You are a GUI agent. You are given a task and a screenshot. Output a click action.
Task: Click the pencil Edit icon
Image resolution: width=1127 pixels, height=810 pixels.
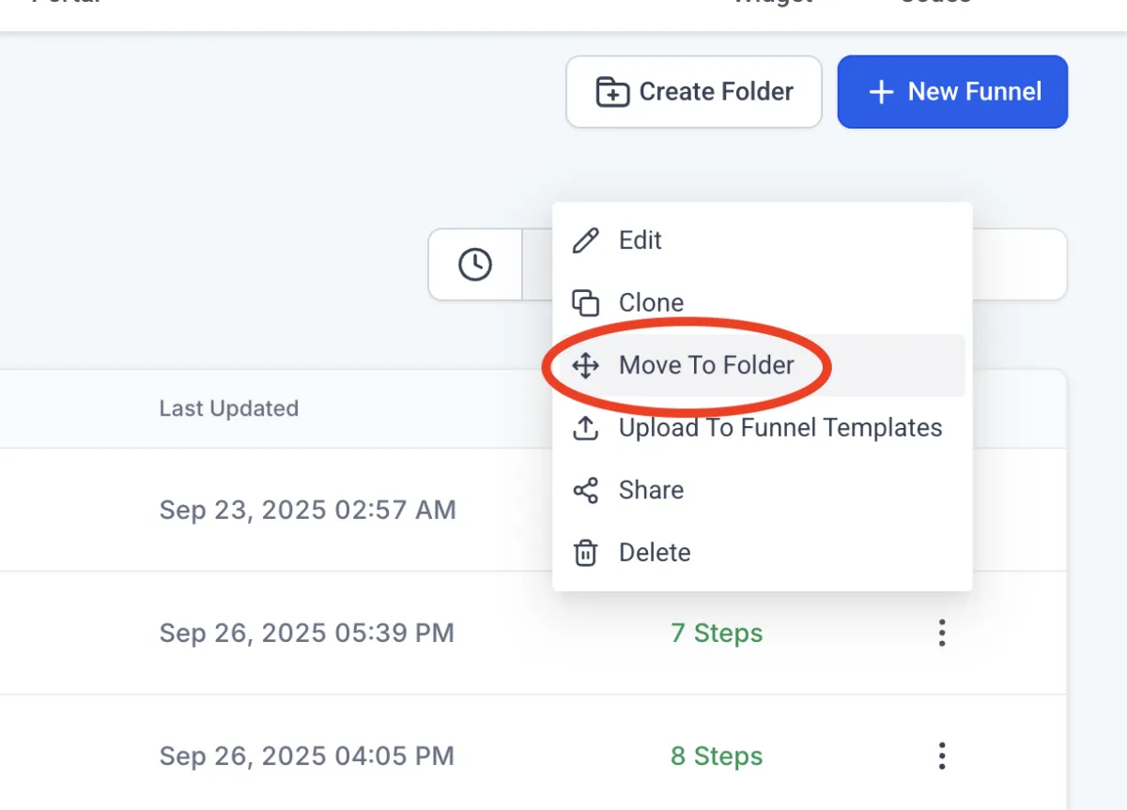click(x=586, y=240)
